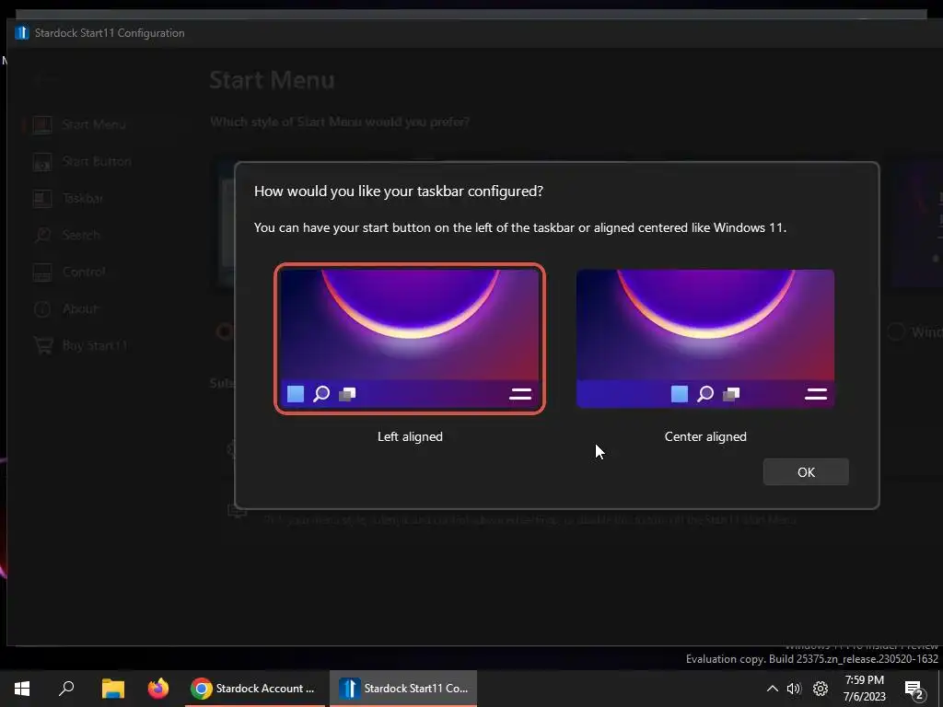Confirm the dialog with OK
The width and height of the screenshot is (943, 707).
[x=806, y=472]
